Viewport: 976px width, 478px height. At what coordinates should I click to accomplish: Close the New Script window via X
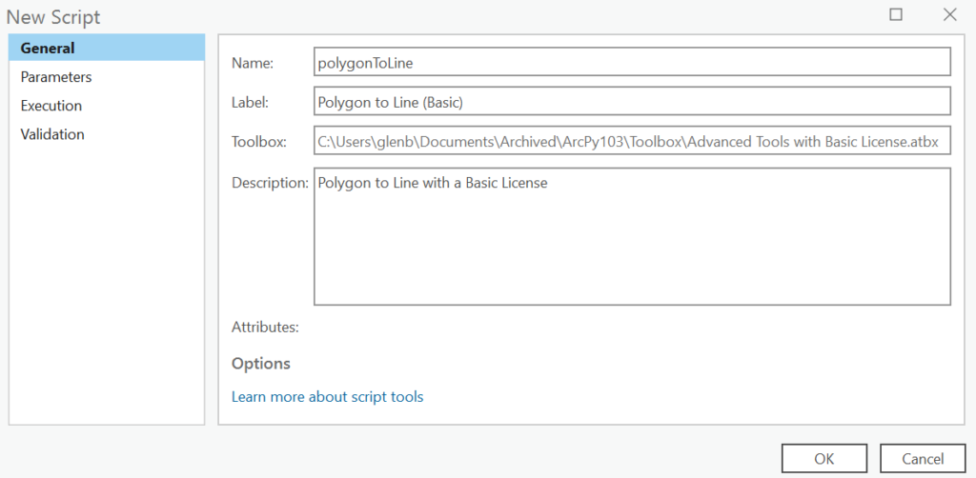click(950, 15)
